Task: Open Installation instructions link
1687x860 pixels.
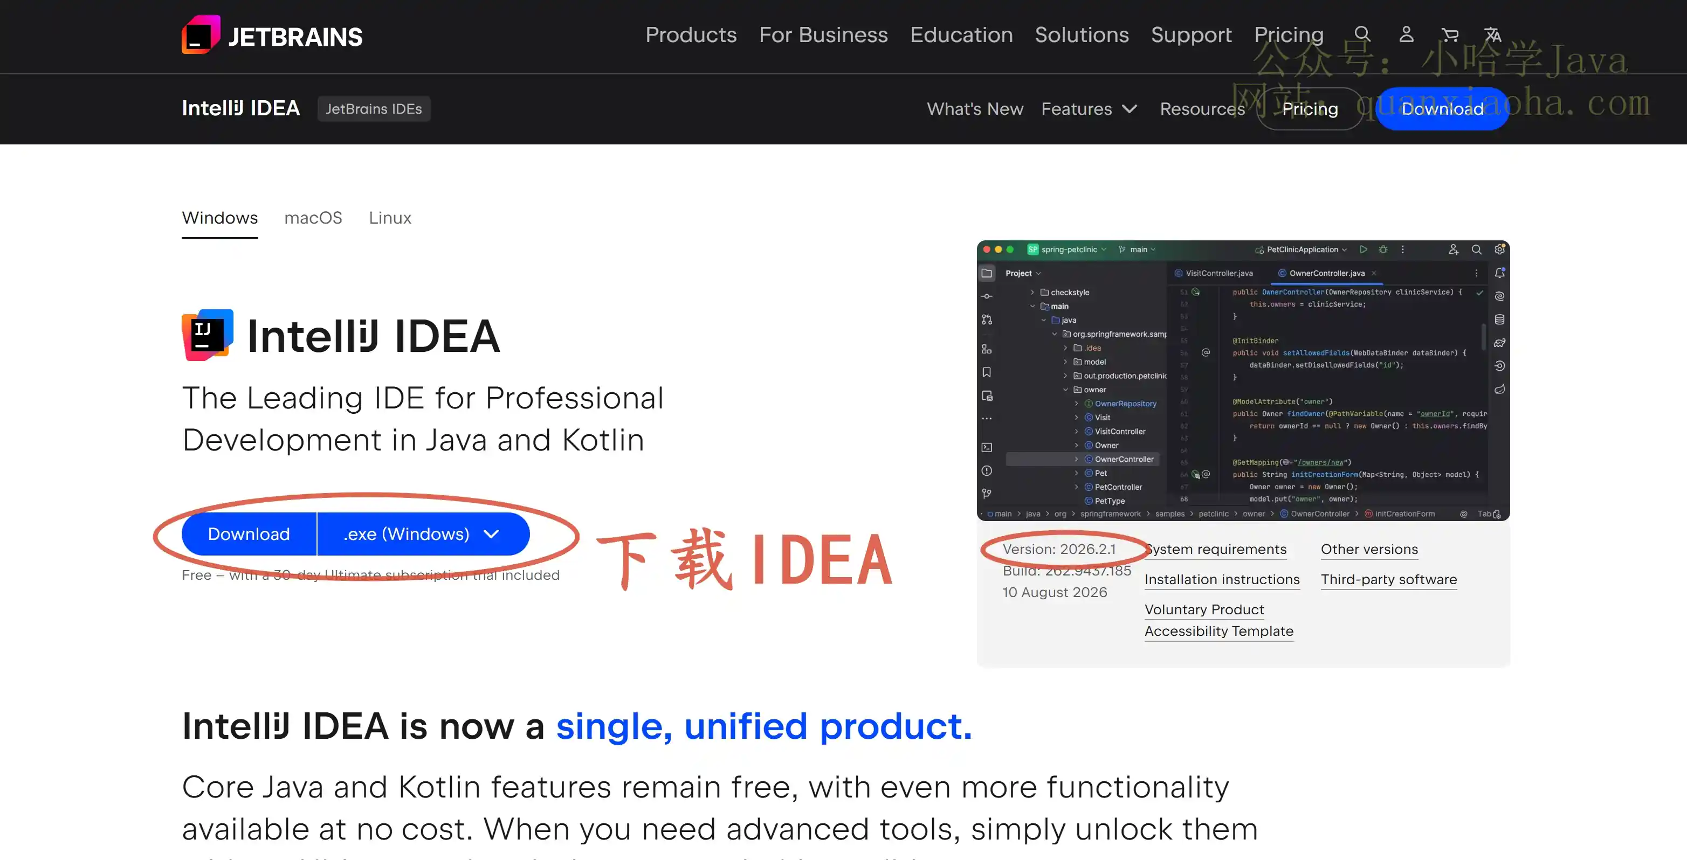Action: click(1222, 579)
